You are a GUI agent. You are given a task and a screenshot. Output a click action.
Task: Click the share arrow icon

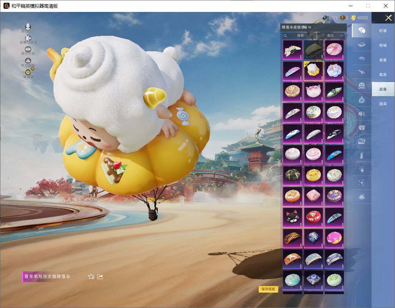[100, 276]
